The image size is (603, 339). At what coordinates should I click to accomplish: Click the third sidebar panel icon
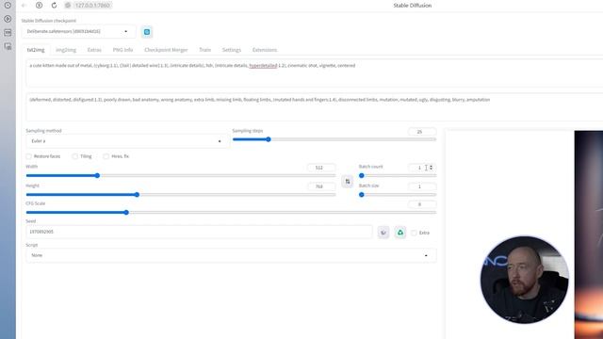[x=8, y=33]
